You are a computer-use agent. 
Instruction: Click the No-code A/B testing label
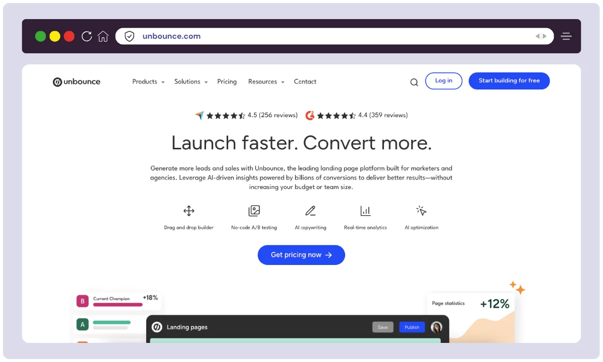(x=254, y=228)
